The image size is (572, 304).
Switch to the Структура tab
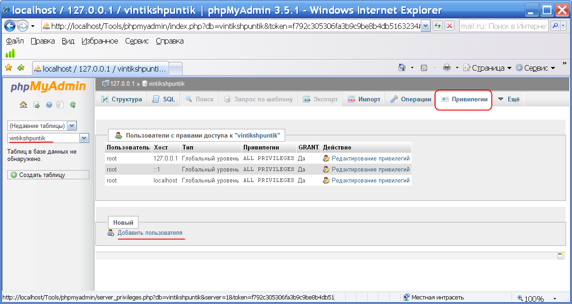pos(121,99)
